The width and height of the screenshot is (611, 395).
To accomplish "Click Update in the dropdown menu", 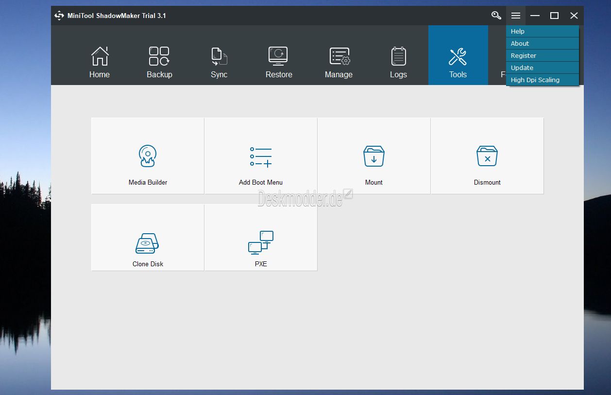I will point(543,68).
